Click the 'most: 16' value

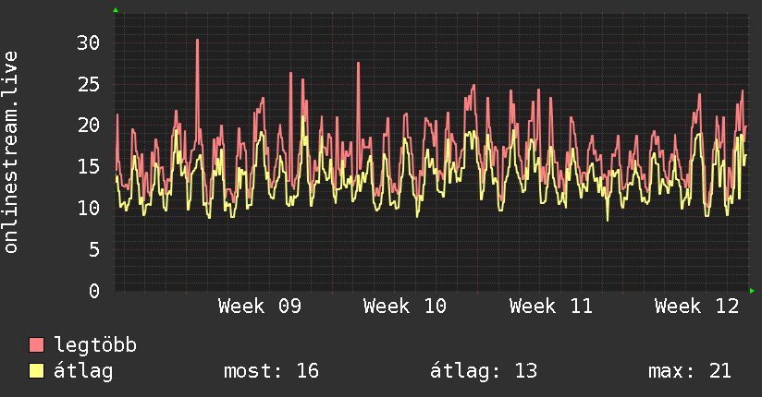271,371
